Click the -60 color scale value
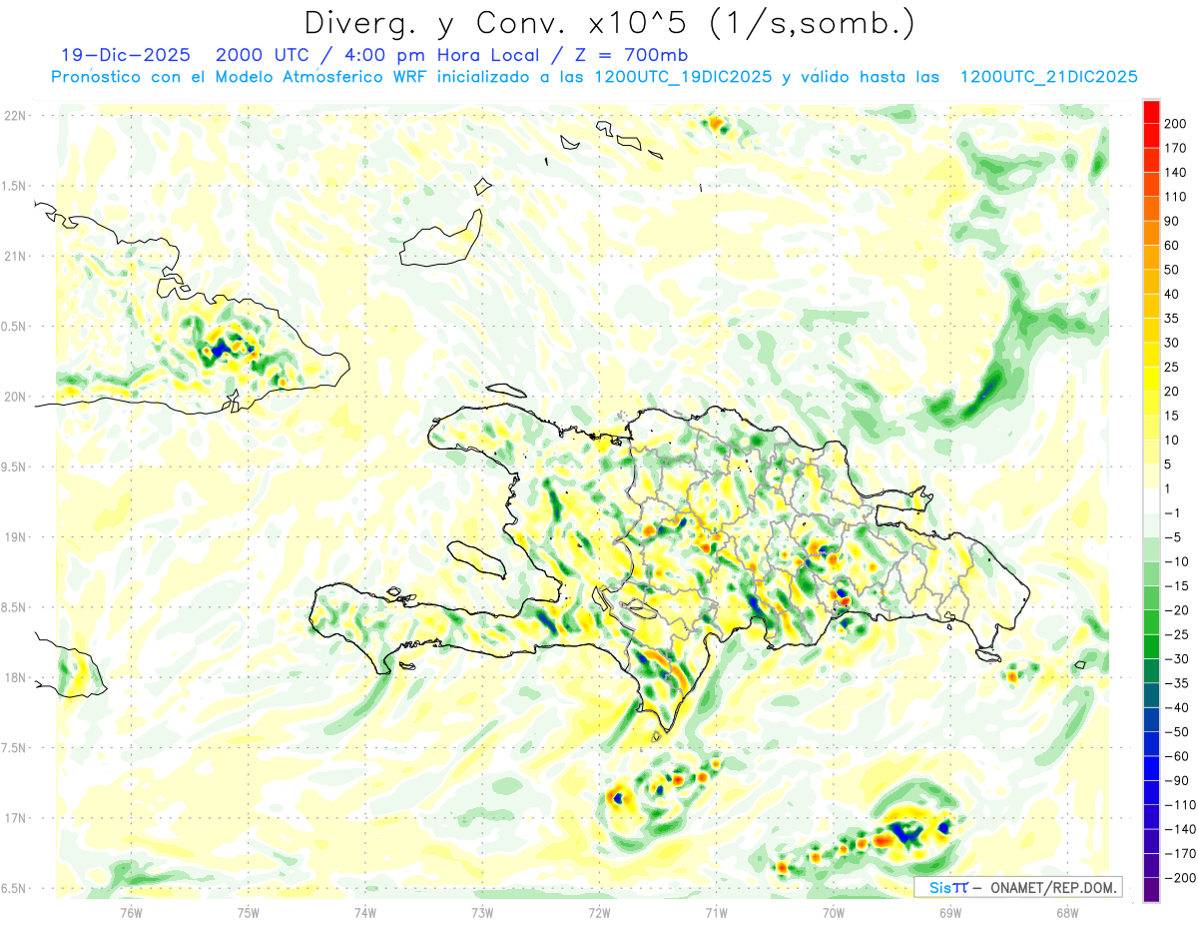Viewport: 1198px width, 926px height. click(1178, 756)
